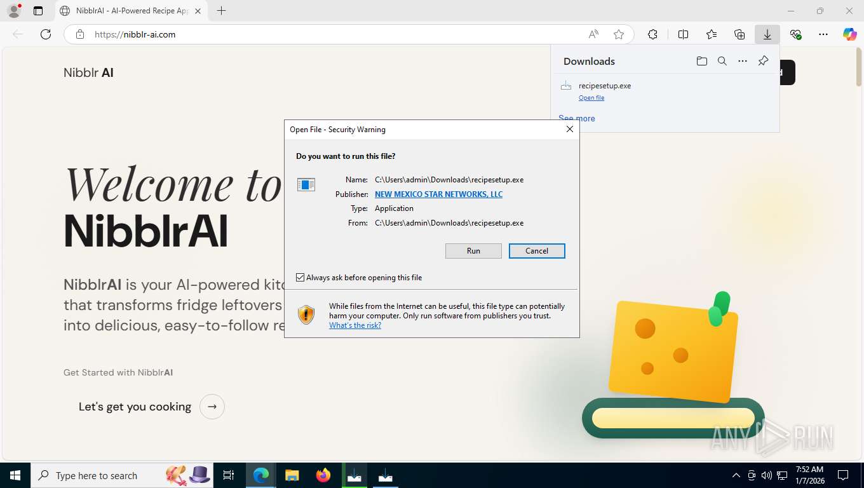Close the Security Warning dialog
This screenshot has width=864, height=488.
[x=570, y=129]
